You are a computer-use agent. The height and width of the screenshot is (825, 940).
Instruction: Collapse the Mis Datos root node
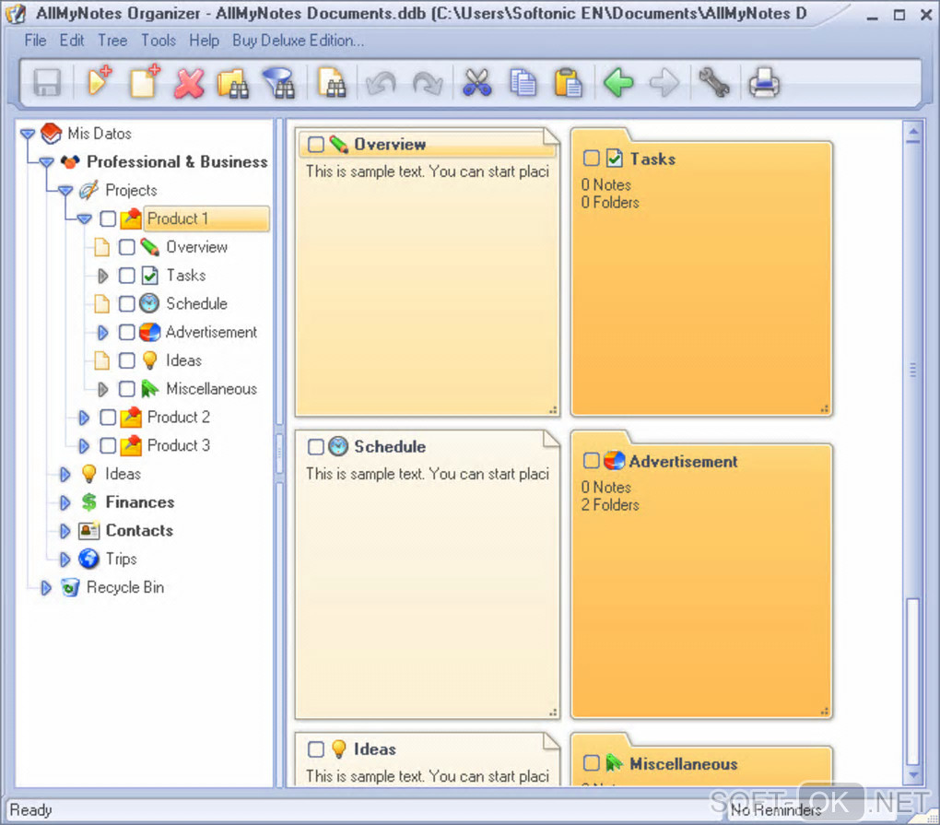tap(28, 133)
